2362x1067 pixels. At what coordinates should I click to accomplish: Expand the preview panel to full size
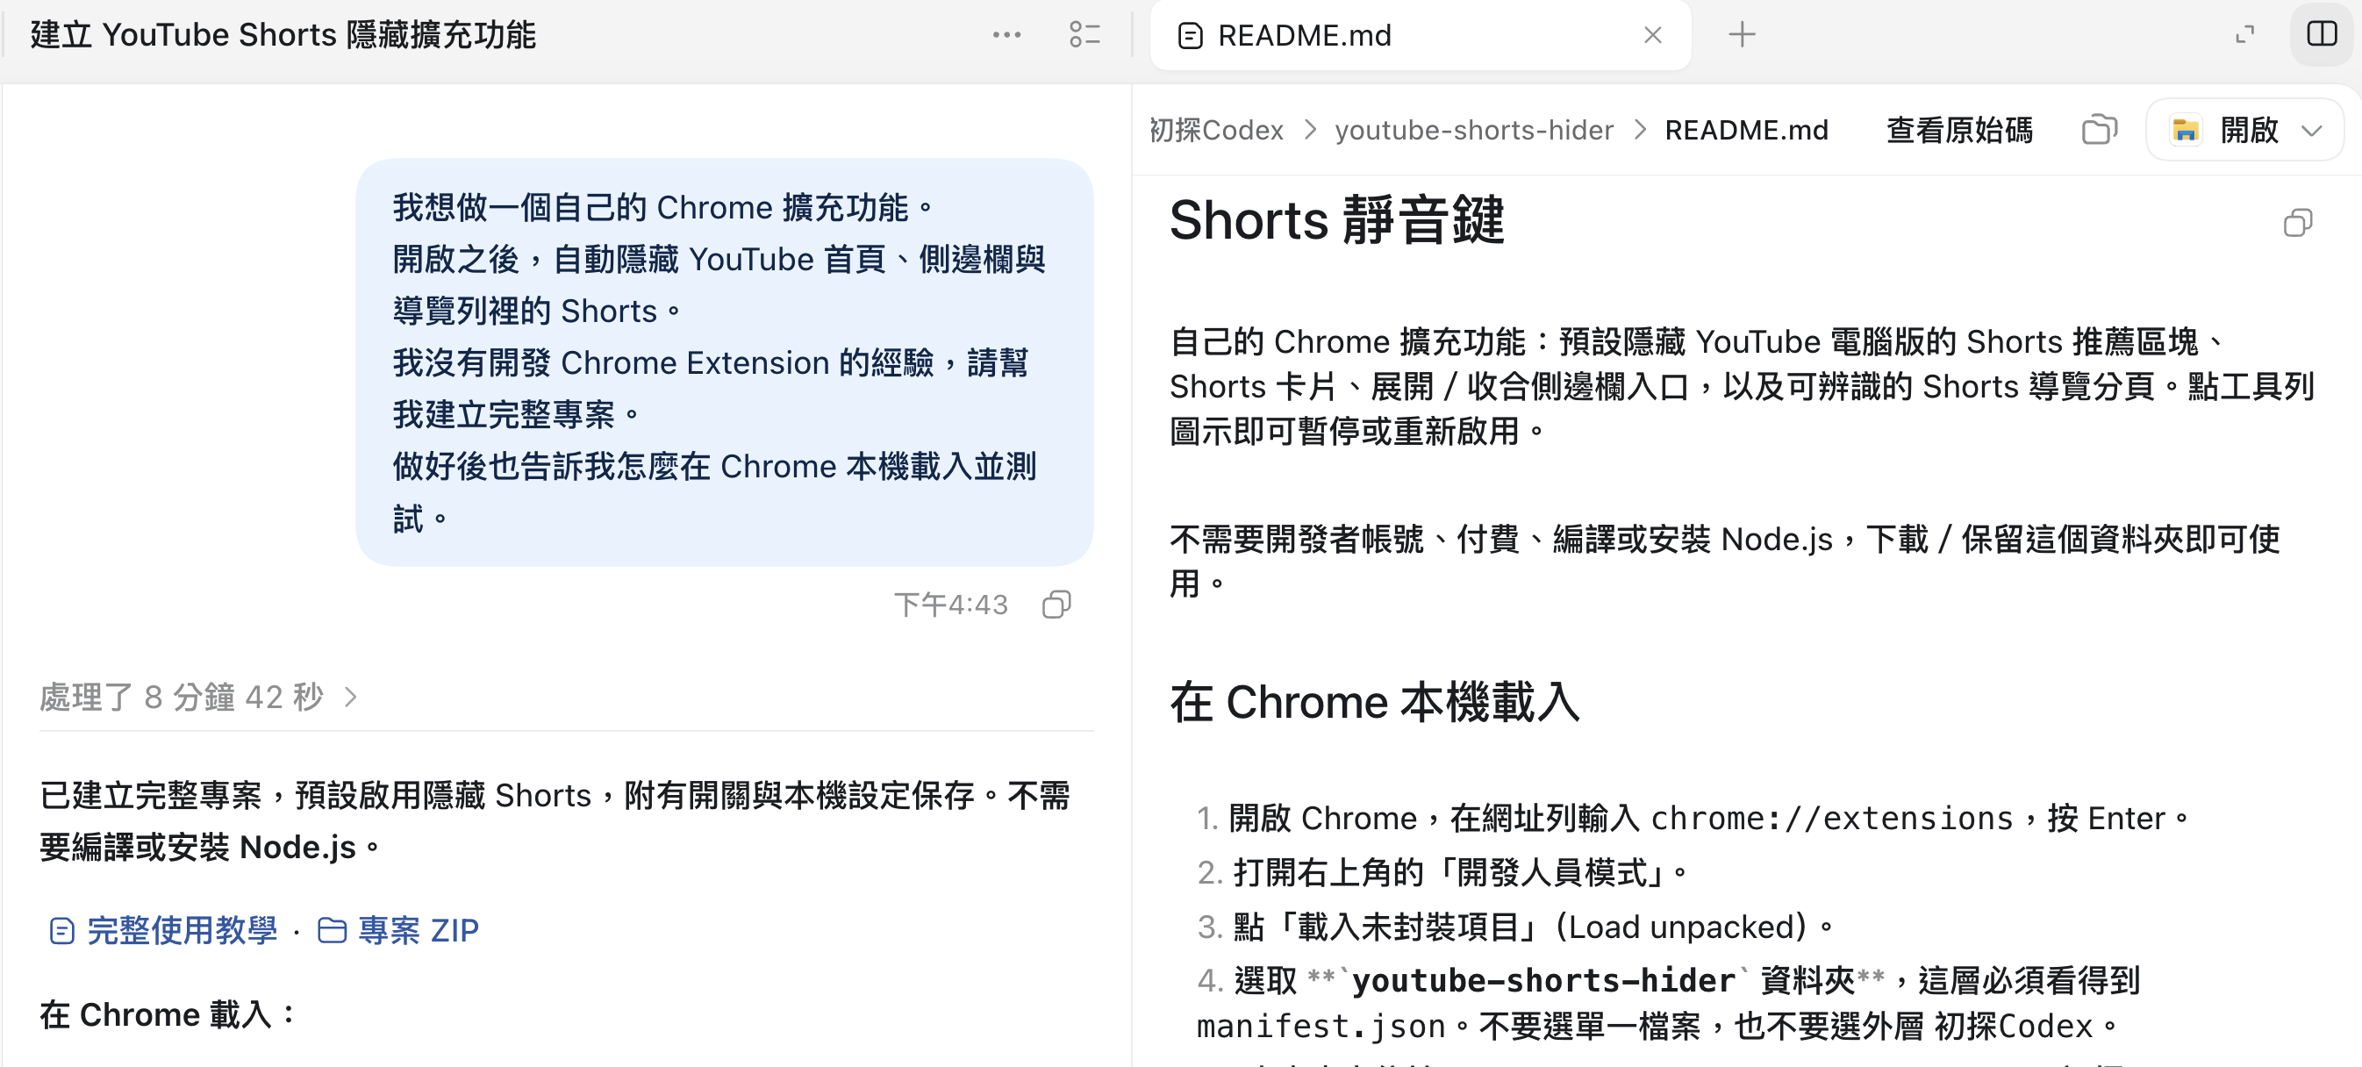(2244, 35)
